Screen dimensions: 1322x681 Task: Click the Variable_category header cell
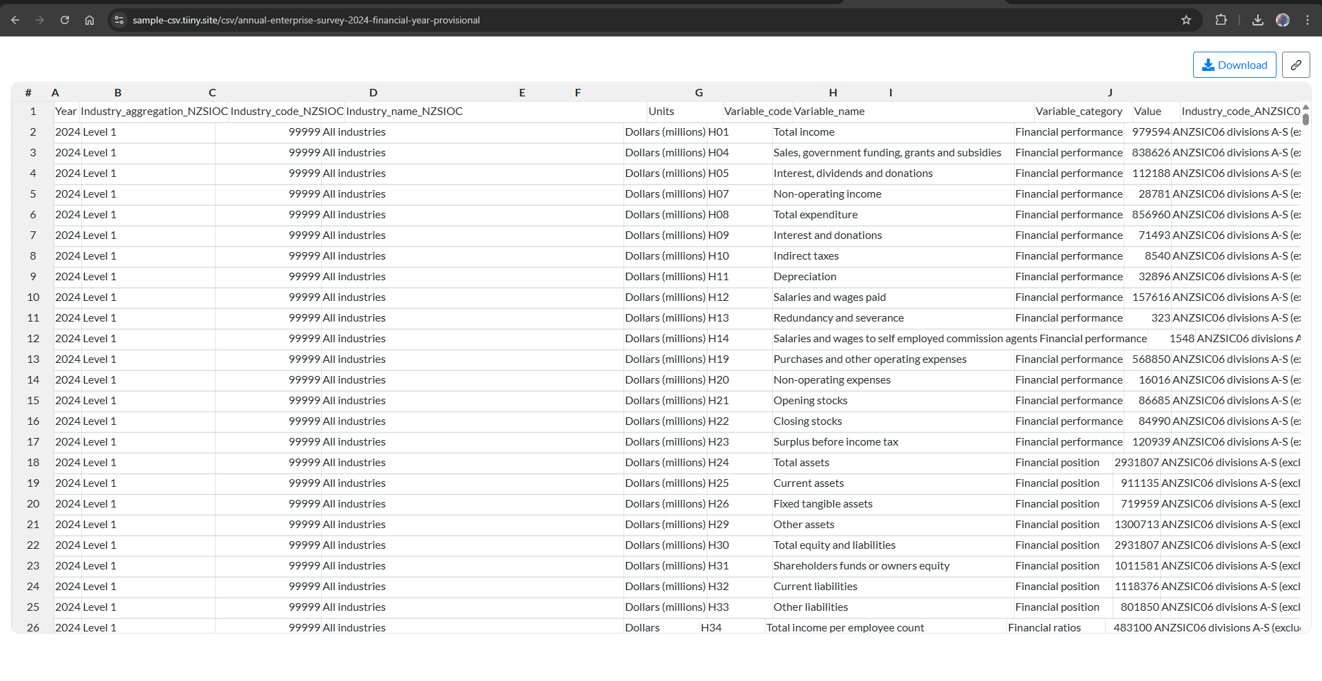click(x=1079, y=111)
